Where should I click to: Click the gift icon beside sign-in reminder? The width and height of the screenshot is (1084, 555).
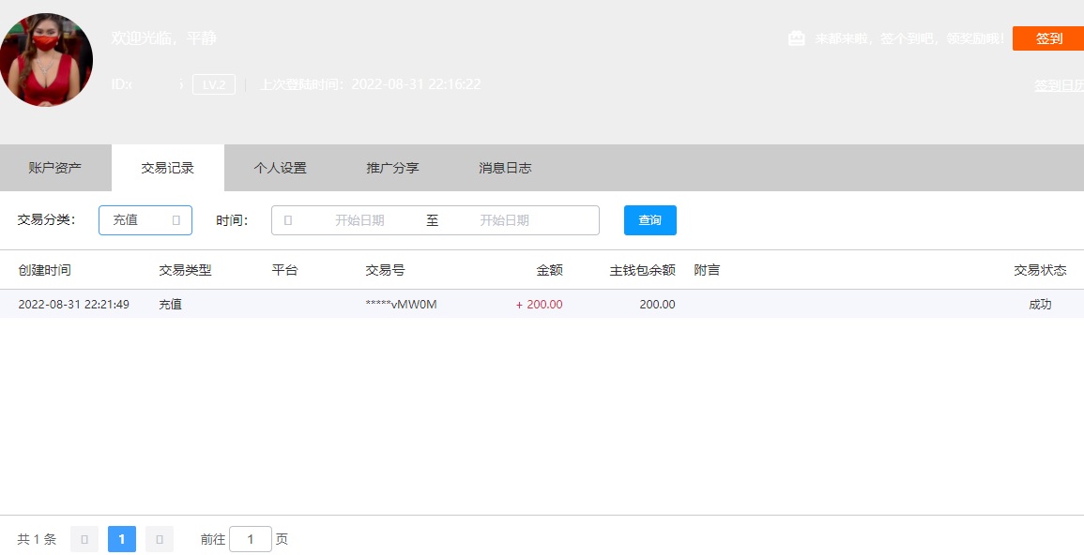coord(797,38)
